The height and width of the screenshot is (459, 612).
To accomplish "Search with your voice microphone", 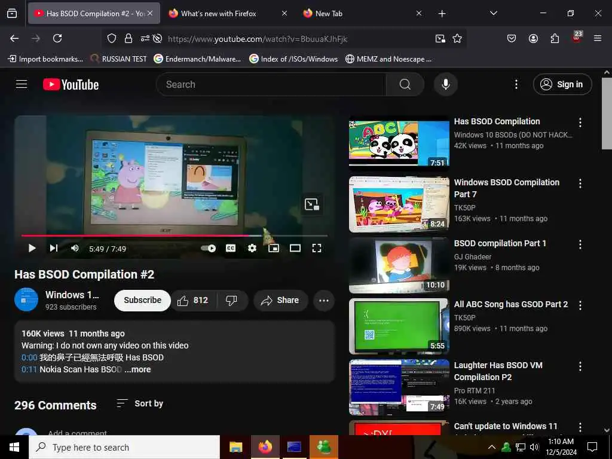I will [446, 84].
